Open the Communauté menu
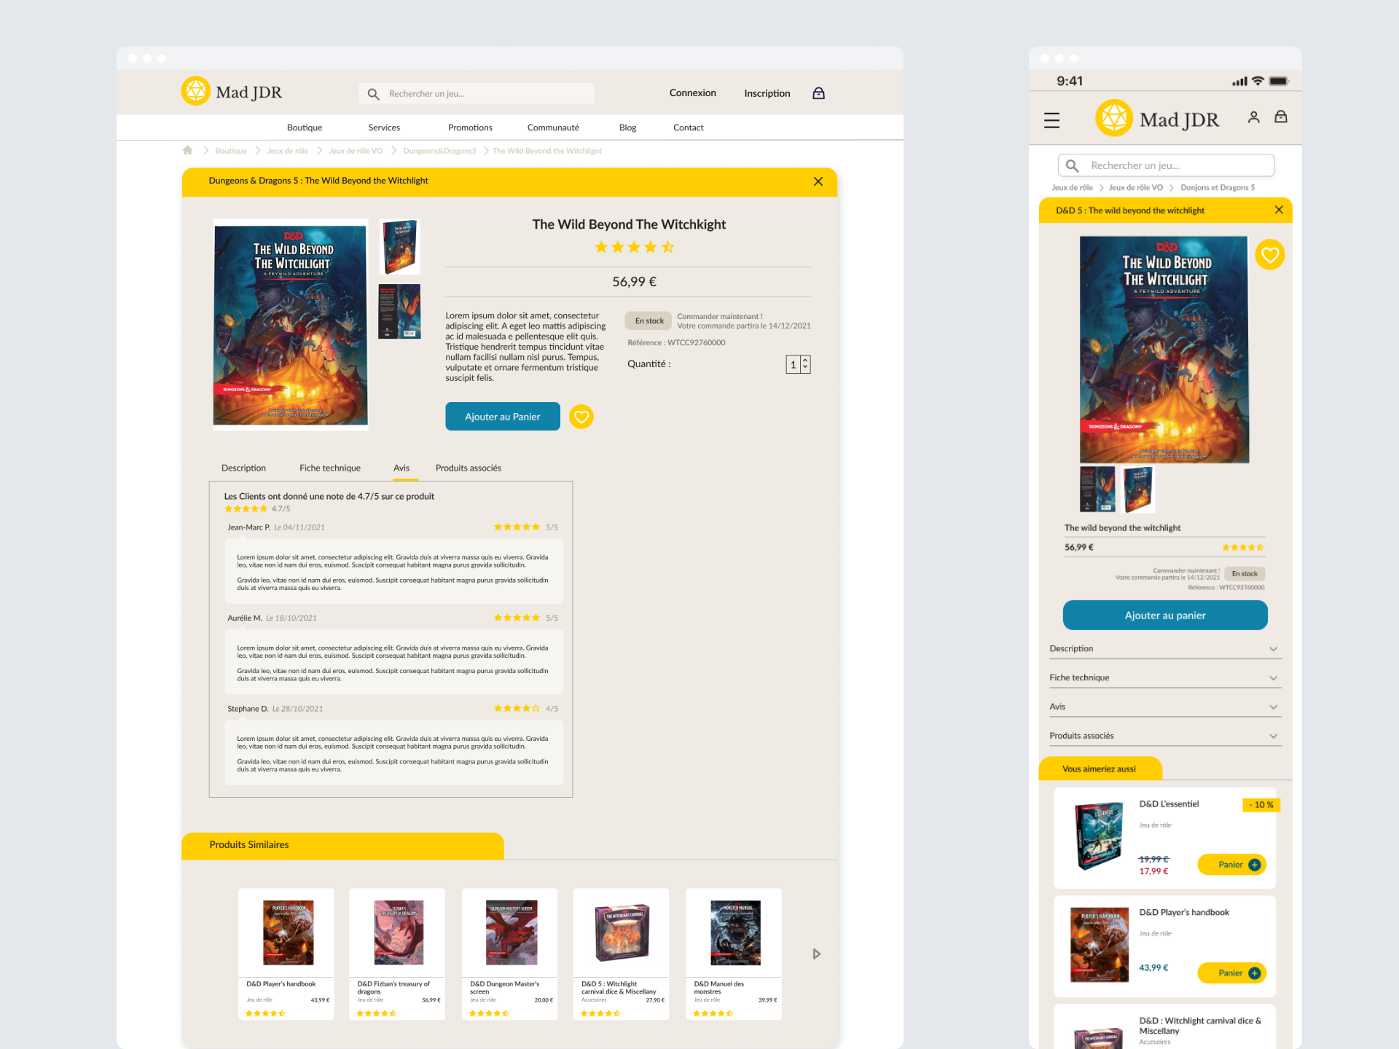 553,127
